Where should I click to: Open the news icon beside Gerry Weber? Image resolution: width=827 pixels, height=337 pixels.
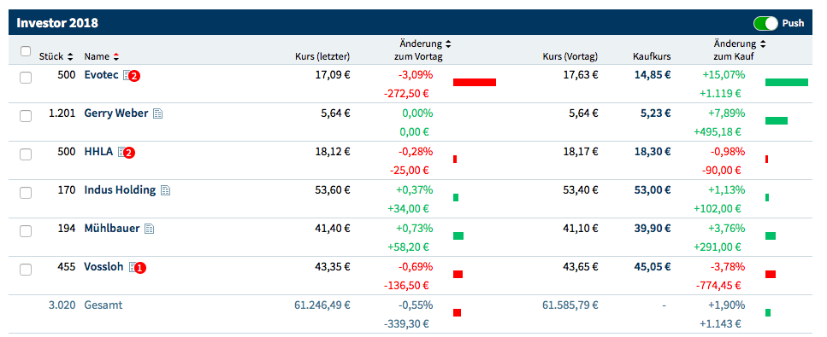157,113
